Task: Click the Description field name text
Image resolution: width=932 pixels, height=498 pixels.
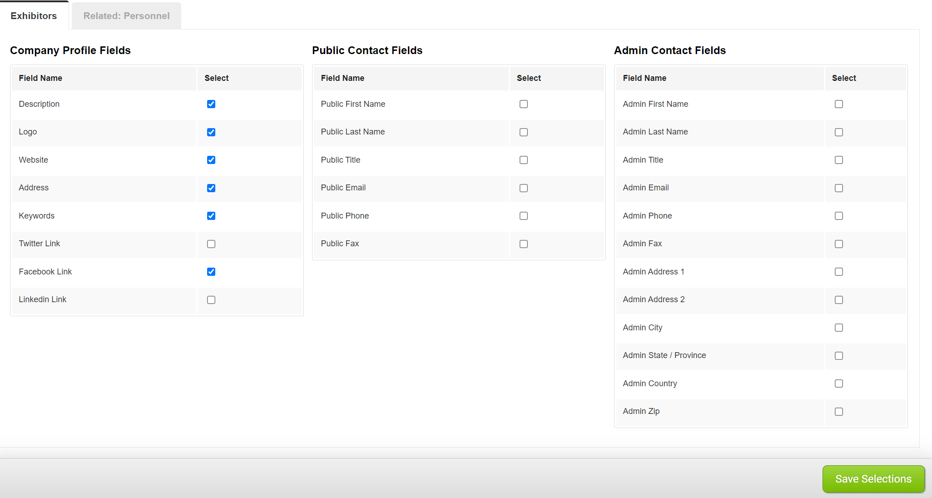Action: coord(39,104)
